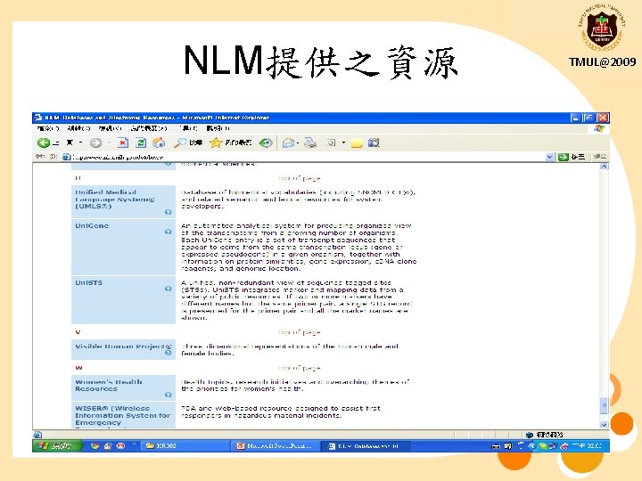Open the Tools menu in the menu bar
Image resolution: width=642 pixels, height=481 pixels.
[x=188, y=128]
